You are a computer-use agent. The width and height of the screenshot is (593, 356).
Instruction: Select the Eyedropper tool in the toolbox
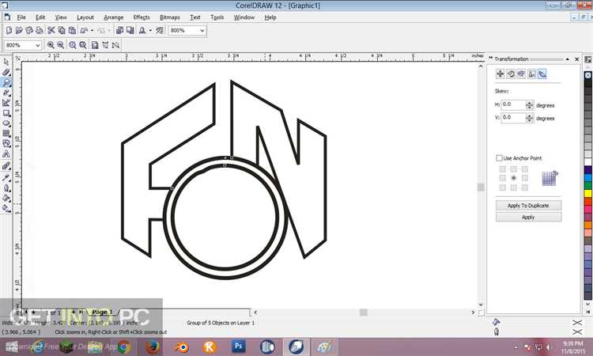pyautogui.click(x=6, y=177)
